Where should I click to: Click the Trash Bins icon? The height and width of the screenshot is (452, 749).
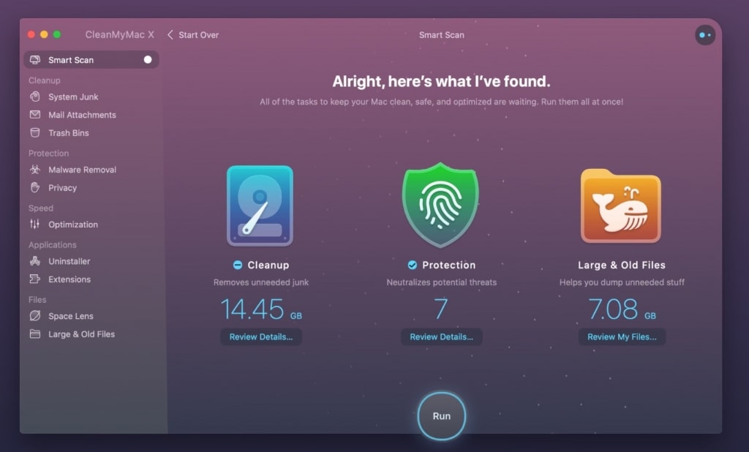[35, 133]
